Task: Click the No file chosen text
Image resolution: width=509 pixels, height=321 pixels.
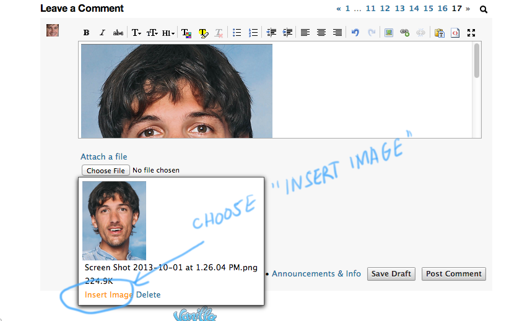Action: [x=156, y=170]
